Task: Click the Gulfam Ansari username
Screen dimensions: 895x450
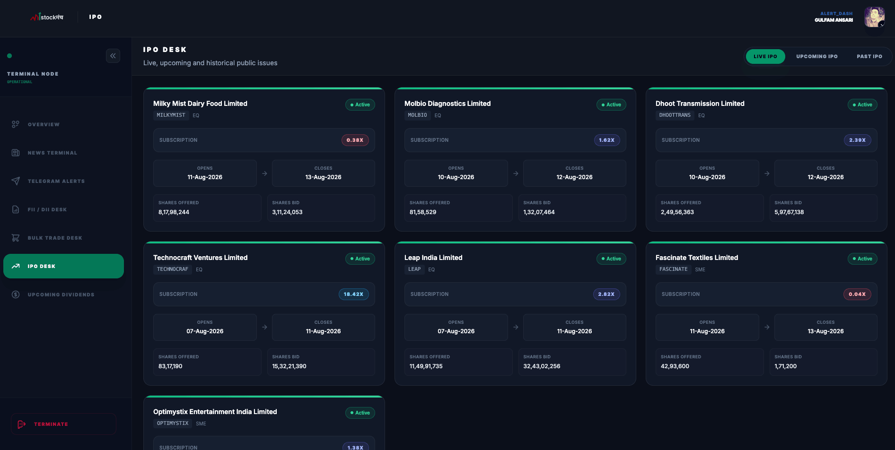Action: coord(834,20)
